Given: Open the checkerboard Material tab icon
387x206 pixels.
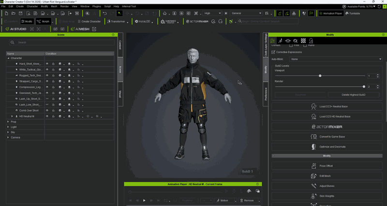Looking at the screenshot, I should click(x=303, y=41).
